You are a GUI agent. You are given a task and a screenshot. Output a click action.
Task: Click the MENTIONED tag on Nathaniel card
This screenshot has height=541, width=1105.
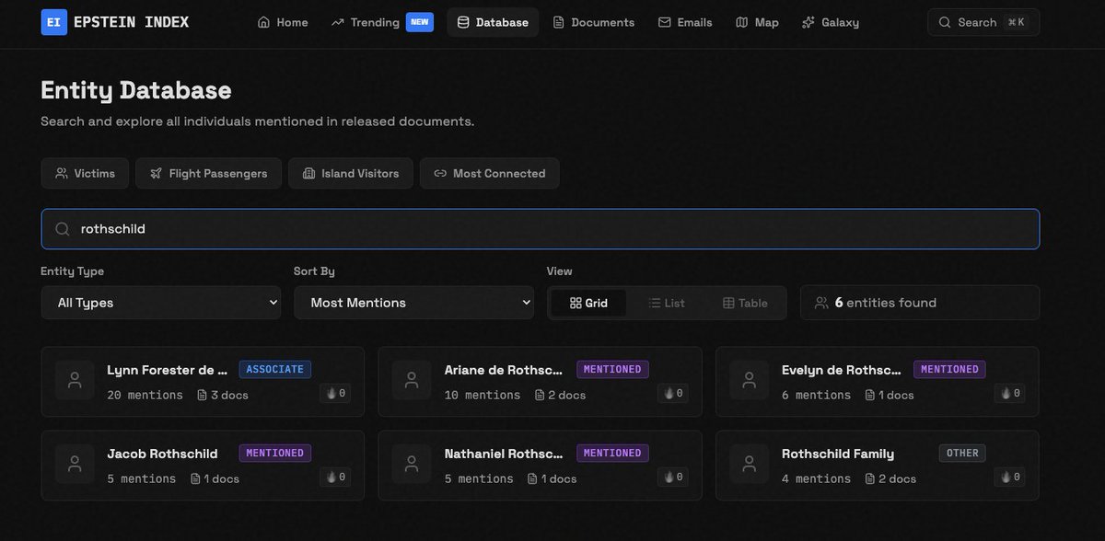coord(612,453)
